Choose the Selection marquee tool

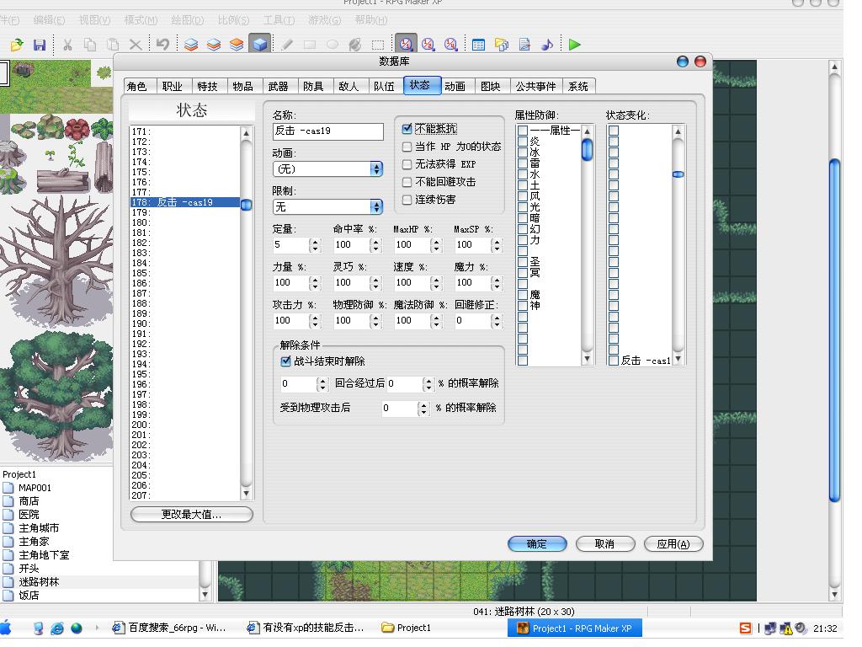coord(378,45)
